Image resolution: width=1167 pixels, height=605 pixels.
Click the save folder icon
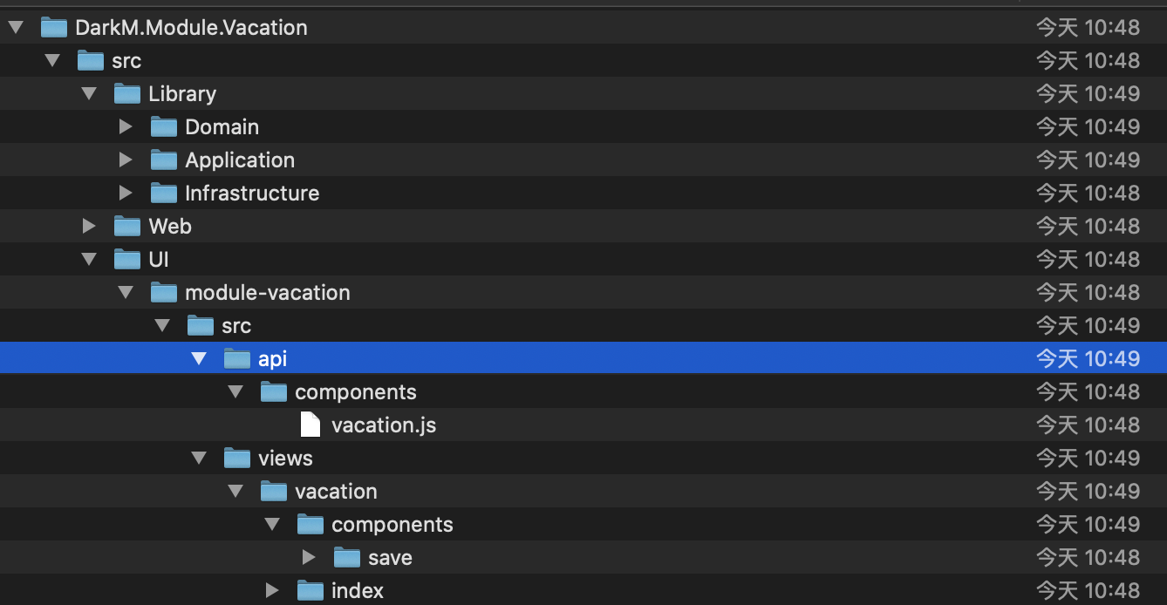coord(347,558)
